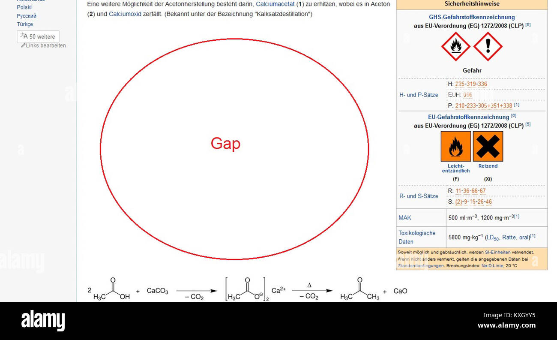The width and height of the screenshot is (557, 340).
Task: Follow the LD50 link
Action: pos(493,238)
